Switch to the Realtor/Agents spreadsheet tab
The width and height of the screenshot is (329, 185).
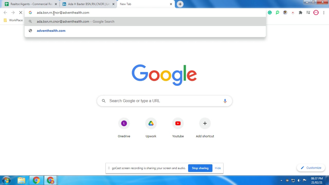31,4
